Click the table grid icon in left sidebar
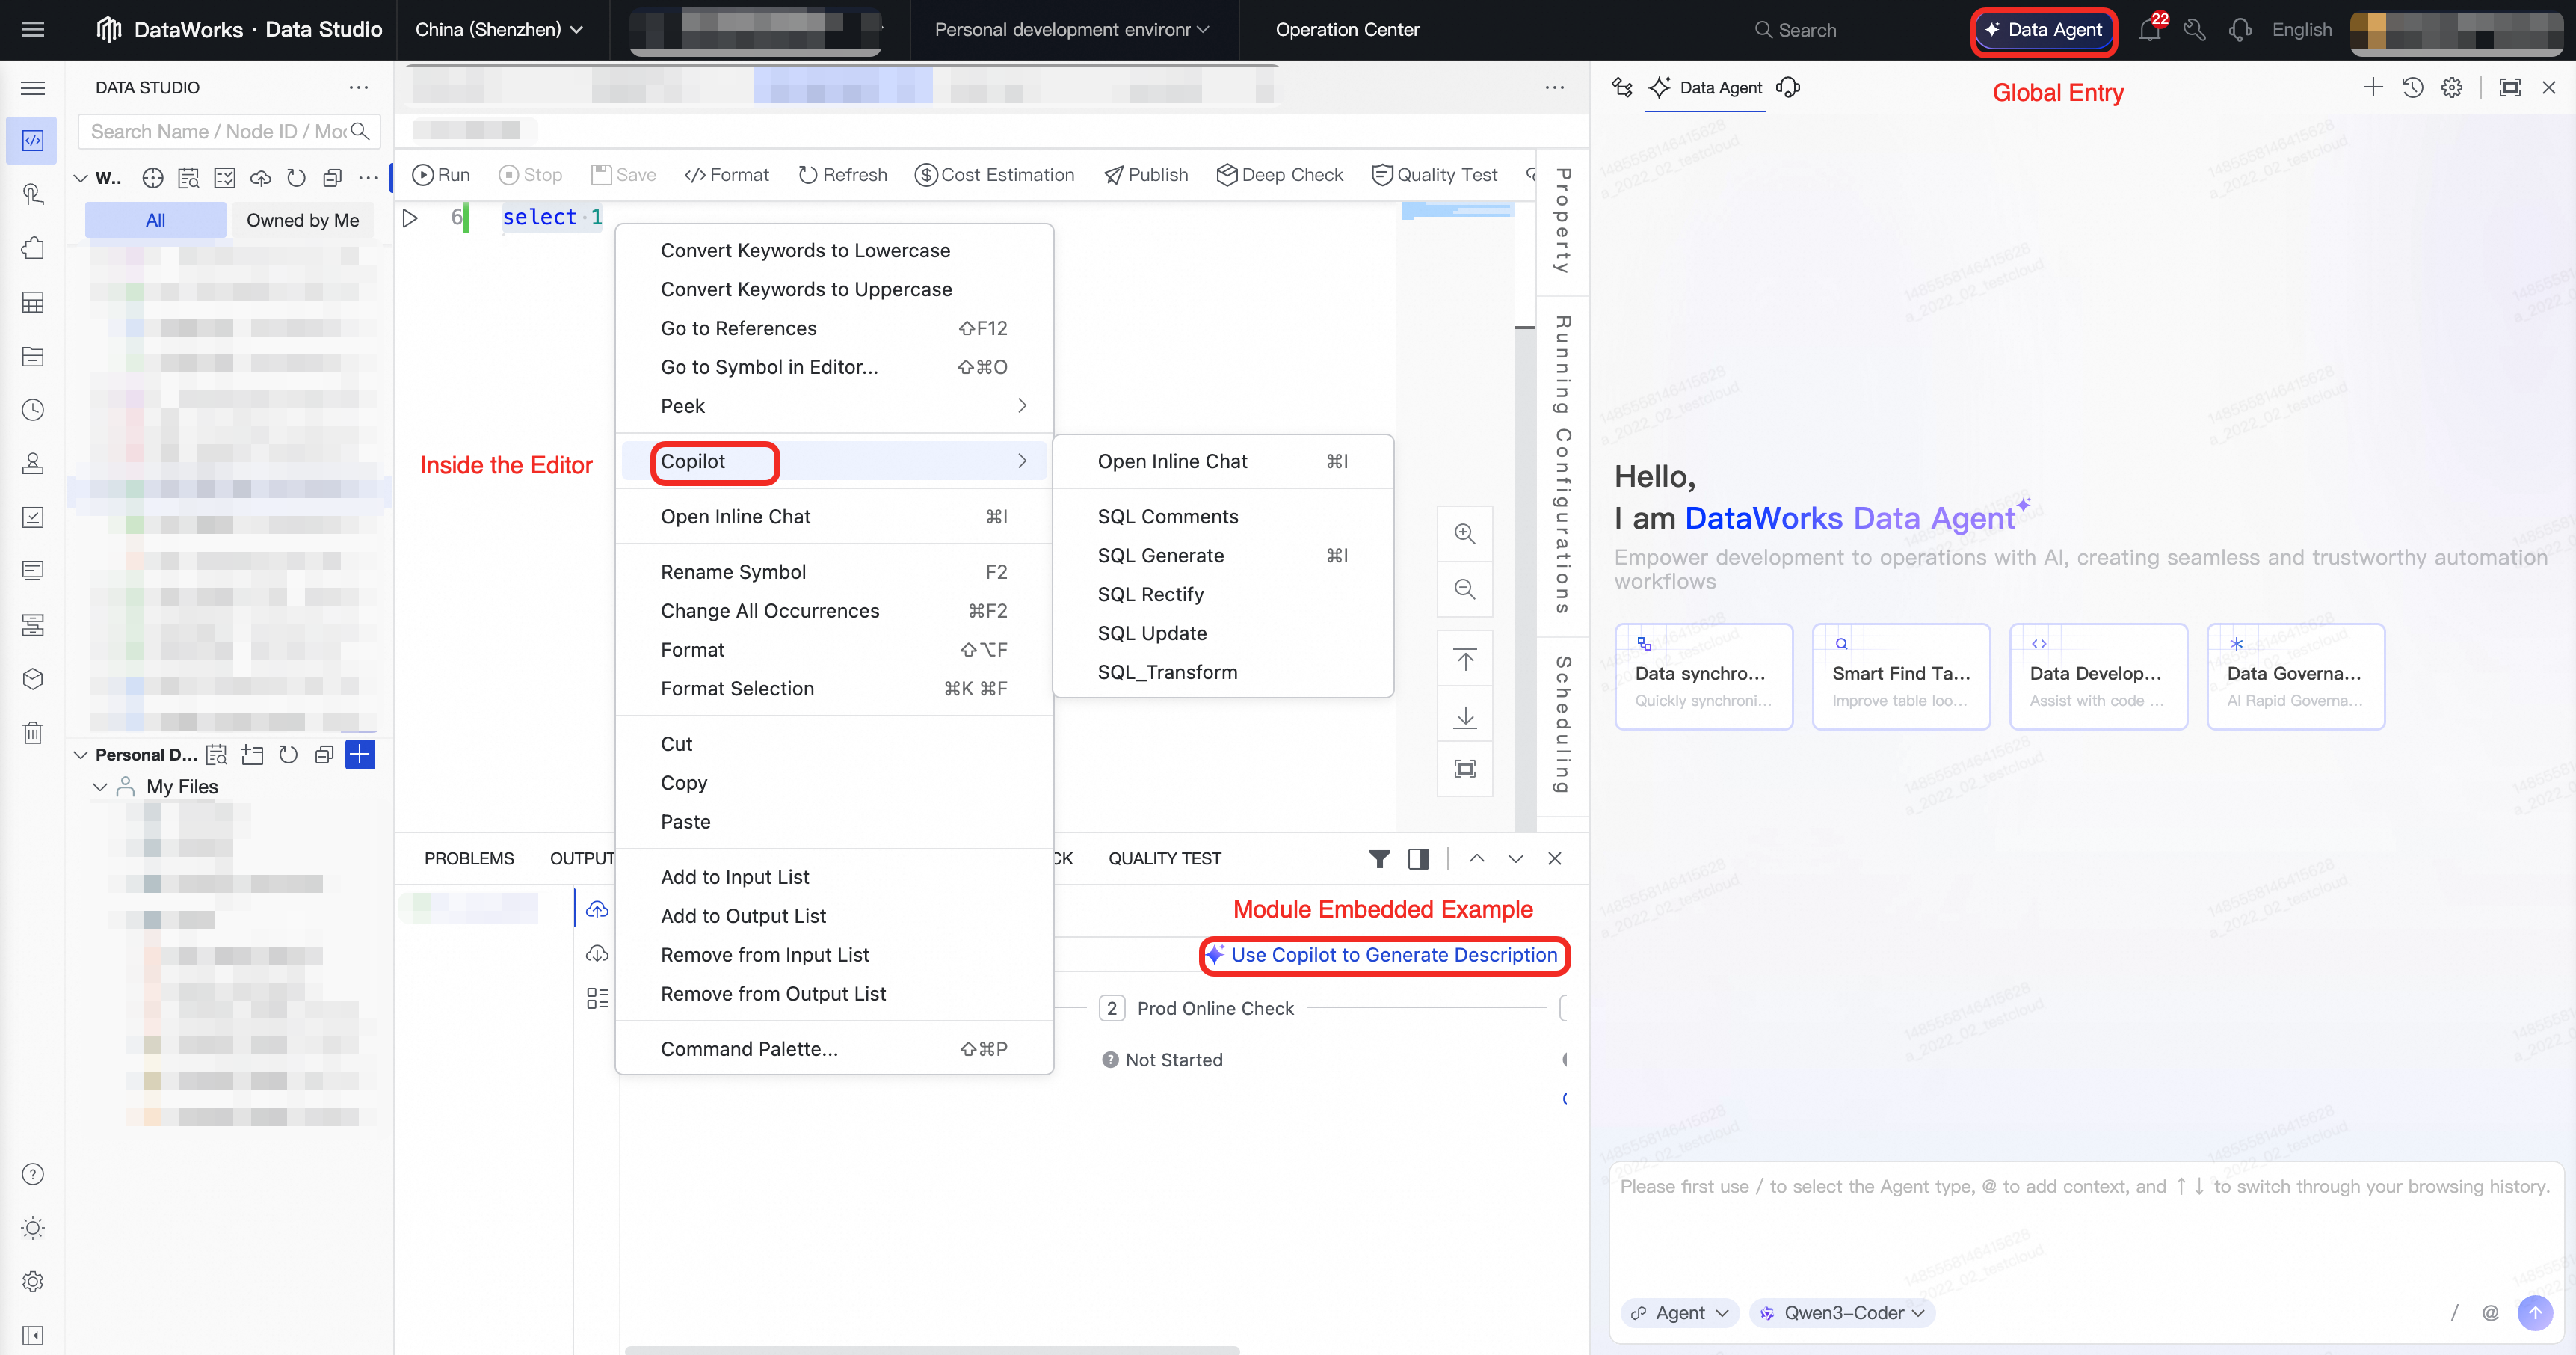Image resolution: width=2576 pixels, height=1355 pixels. coord(33,302)
